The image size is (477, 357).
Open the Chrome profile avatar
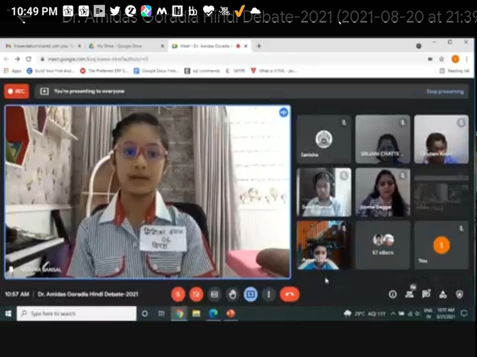coord(455,59)
